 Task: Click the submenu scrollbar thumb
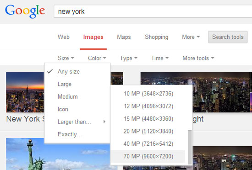point(190,147)
